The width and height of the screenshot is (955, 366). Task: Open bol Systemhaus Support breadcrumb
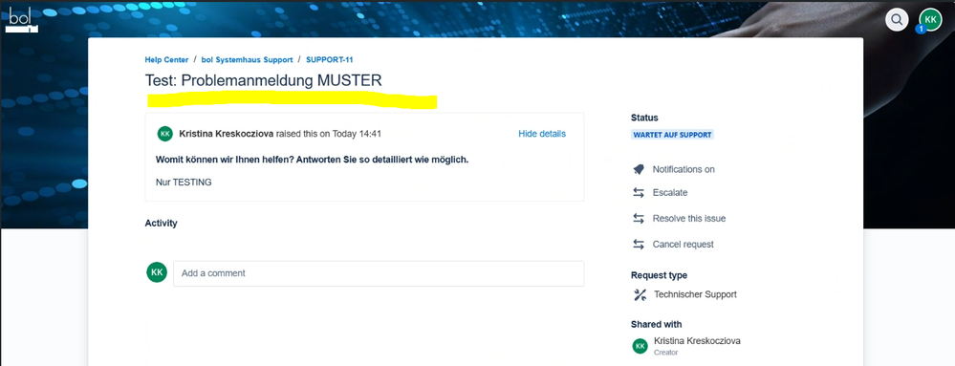248,59
